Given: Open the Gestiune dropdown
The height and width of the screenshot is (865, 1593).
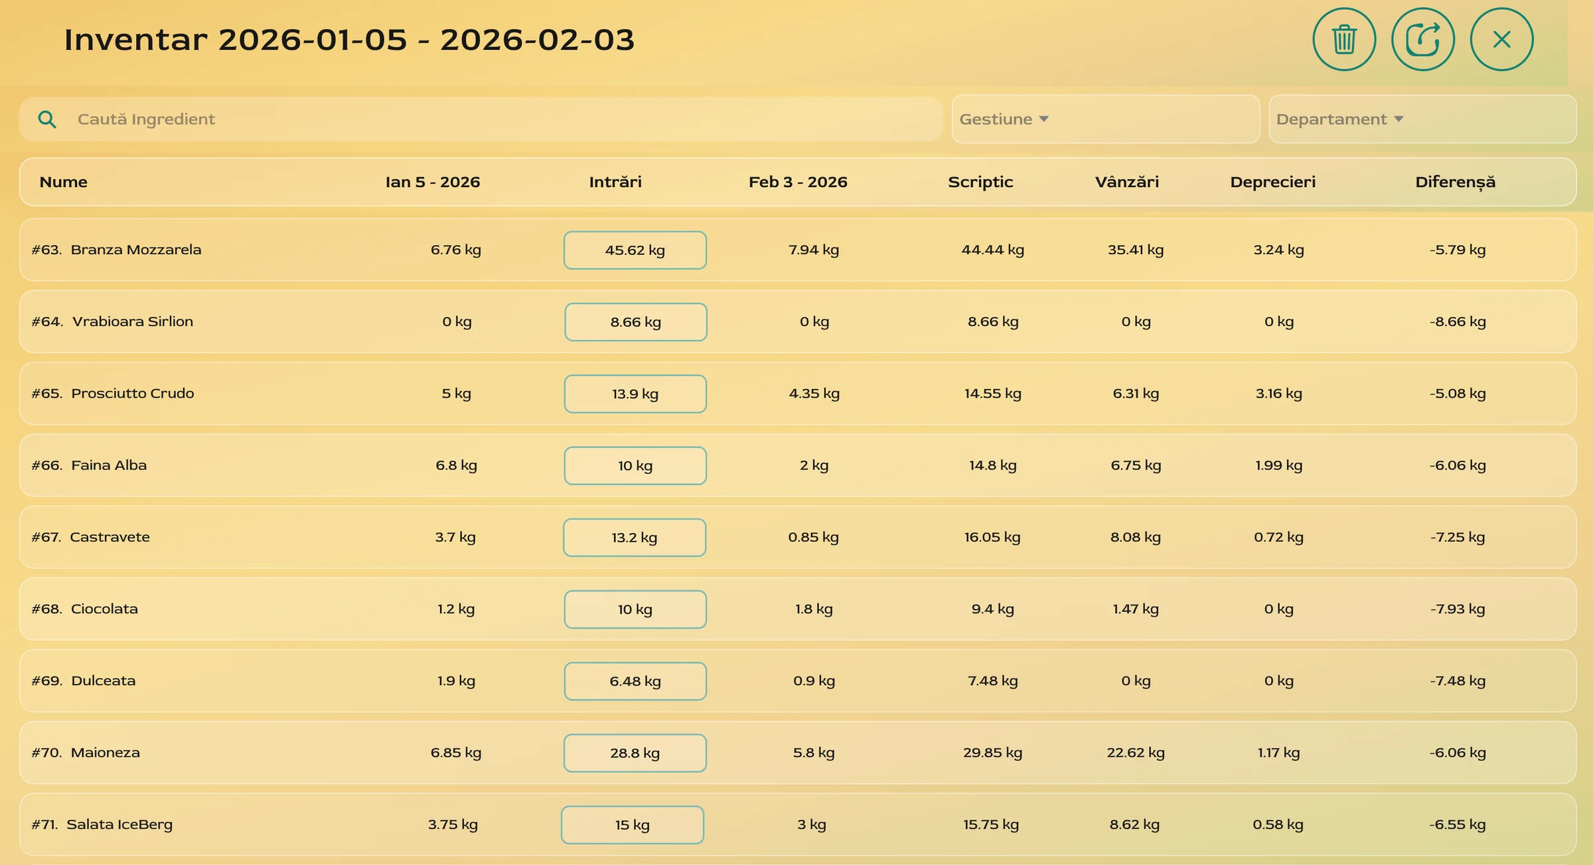Looking at the screenshot, I should (x=1104, y=119).
